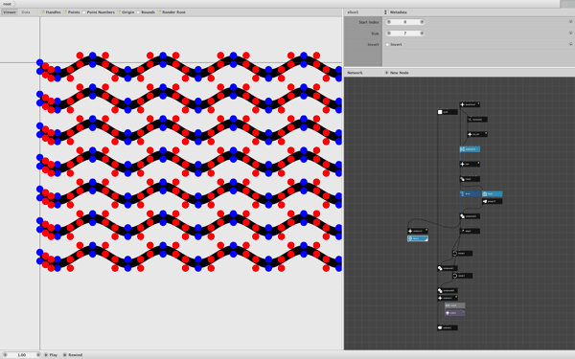This screenshot has width=575, height=359.
Task: Click the Start Index value field
Action: click(x=405, y=22)
